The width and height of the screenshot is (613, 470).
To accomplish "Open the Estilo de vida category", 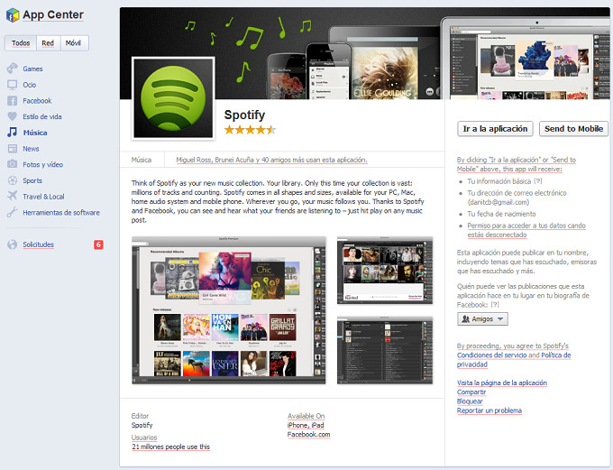I will point(42,116).
